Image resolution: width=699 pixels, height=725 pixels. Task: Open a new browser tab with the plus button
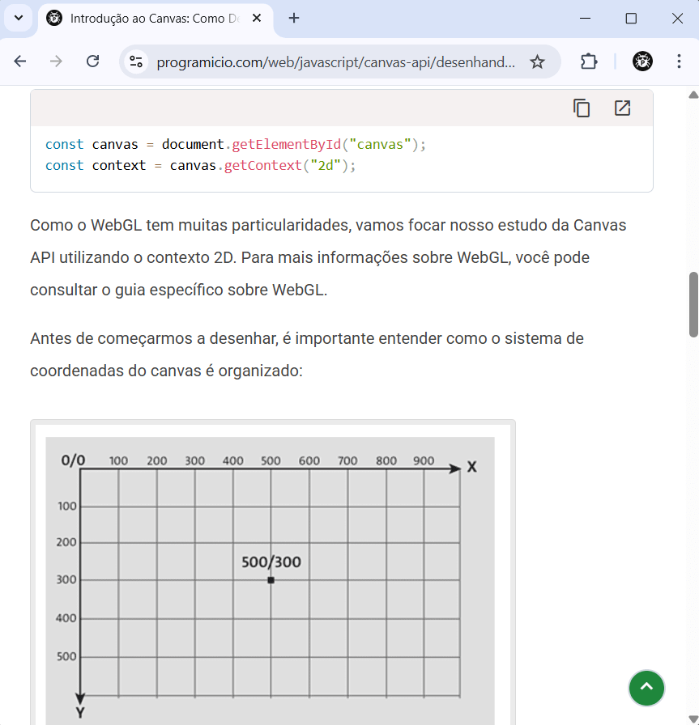pyautogui.click(x=294, y=18)
